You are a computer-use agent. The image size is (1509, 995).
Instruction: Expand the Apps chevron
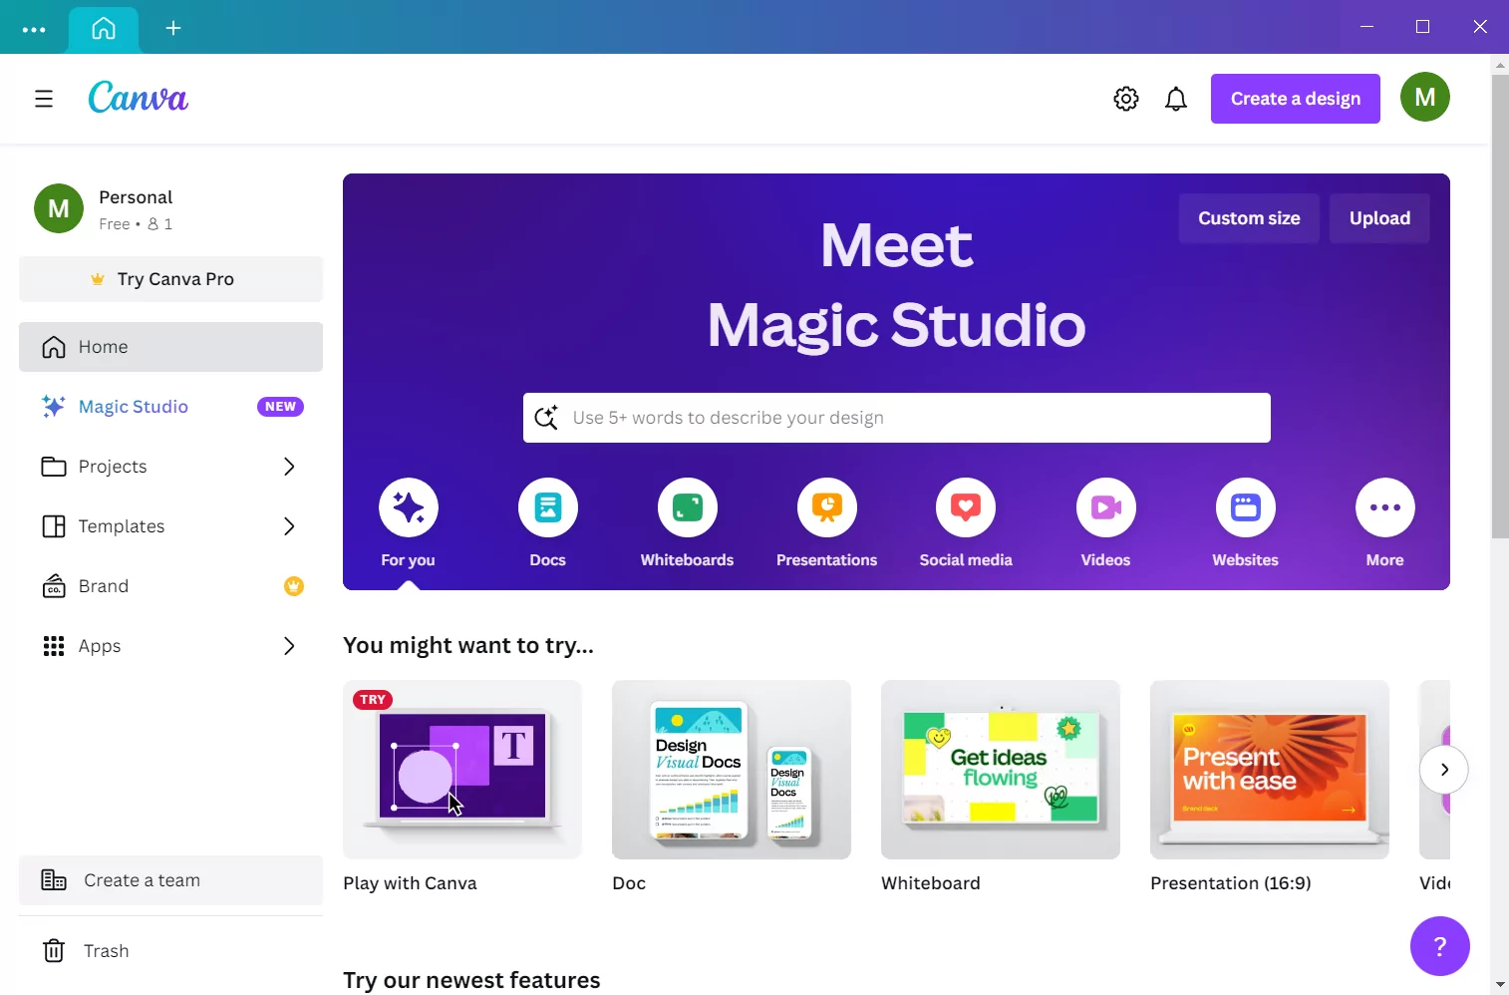pos(289,646)
